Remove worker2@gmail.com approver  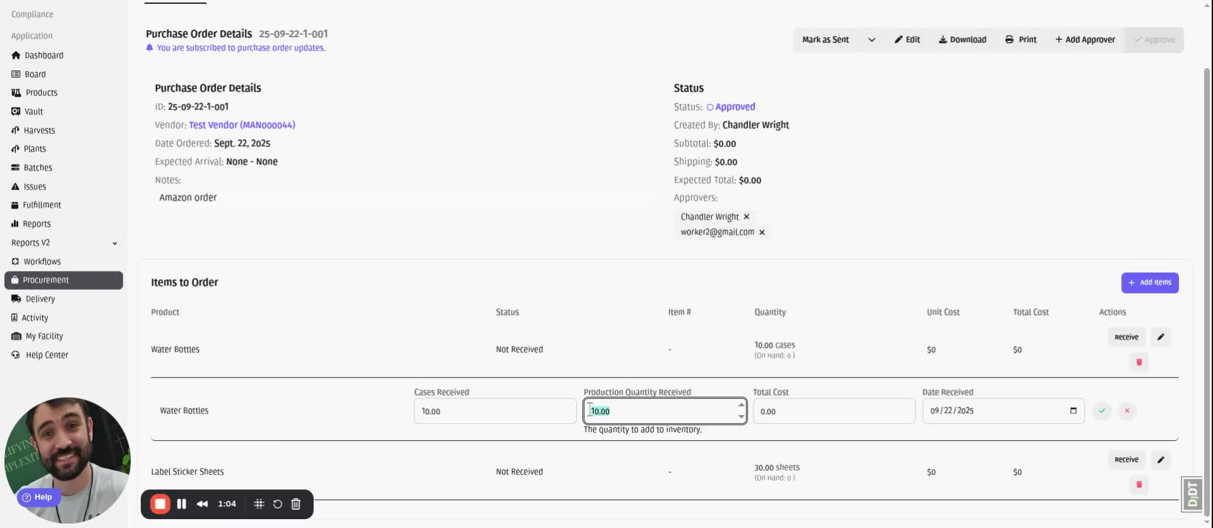pos(762,232)
